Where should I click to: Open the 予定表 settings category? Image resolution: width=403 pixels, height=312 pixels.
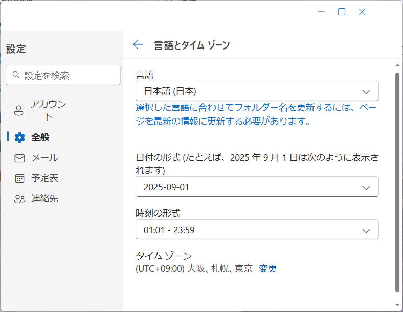coord(45,178)
